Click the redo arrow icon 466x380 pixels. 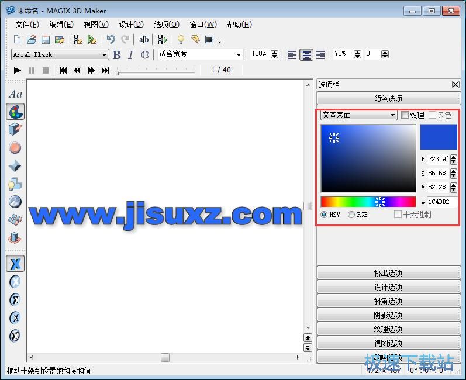[x=125, y=40]
